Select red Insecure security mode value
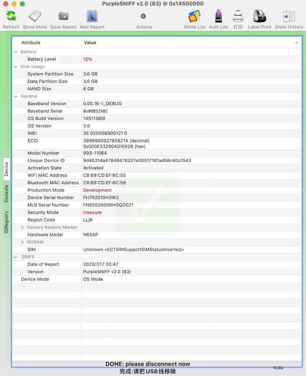Viewport: 306px width, 376px height. (x=92, y=213)
